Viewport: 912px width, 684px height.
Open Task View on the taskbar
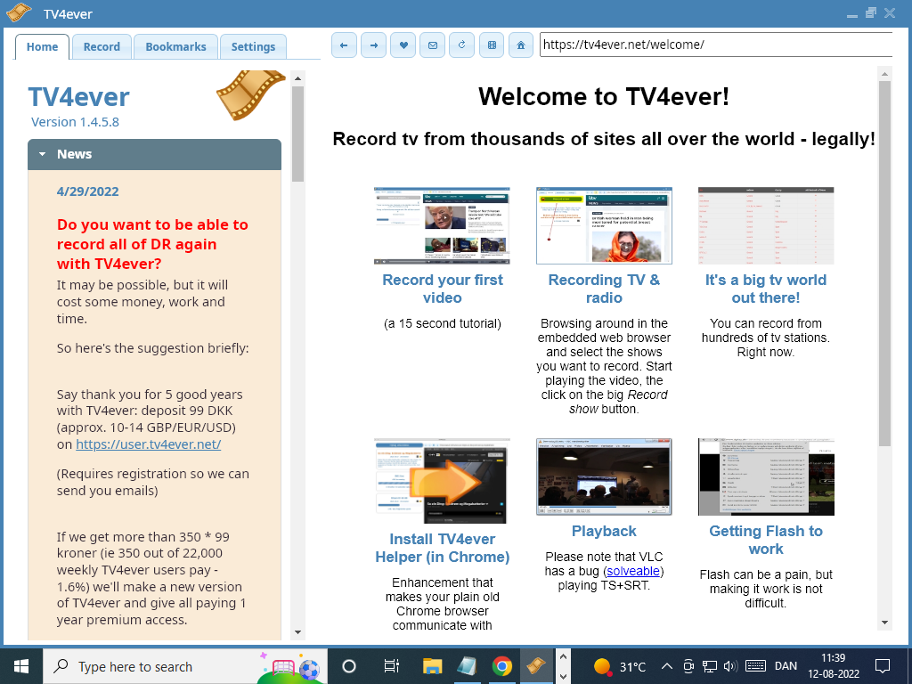click(x=392, y=666)
